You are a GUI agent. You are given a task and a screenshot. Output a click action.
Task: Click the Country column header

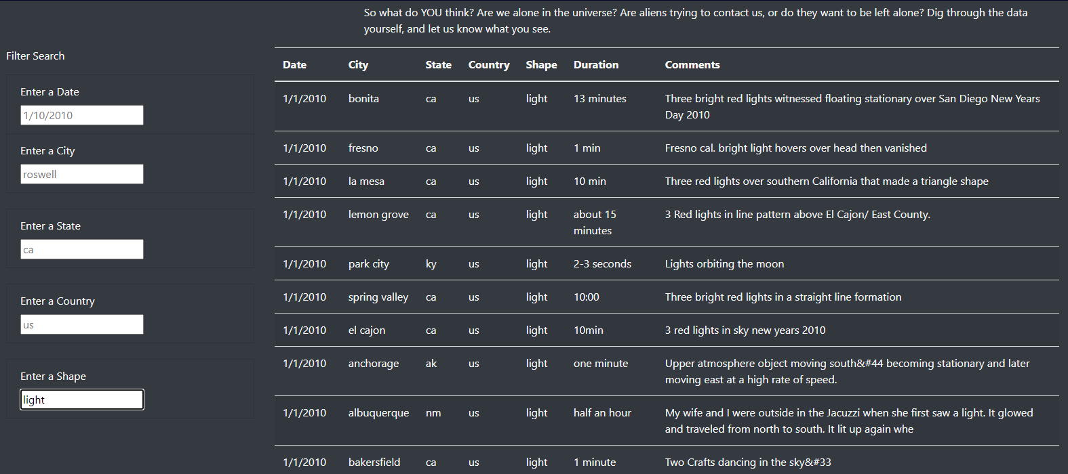488,64
